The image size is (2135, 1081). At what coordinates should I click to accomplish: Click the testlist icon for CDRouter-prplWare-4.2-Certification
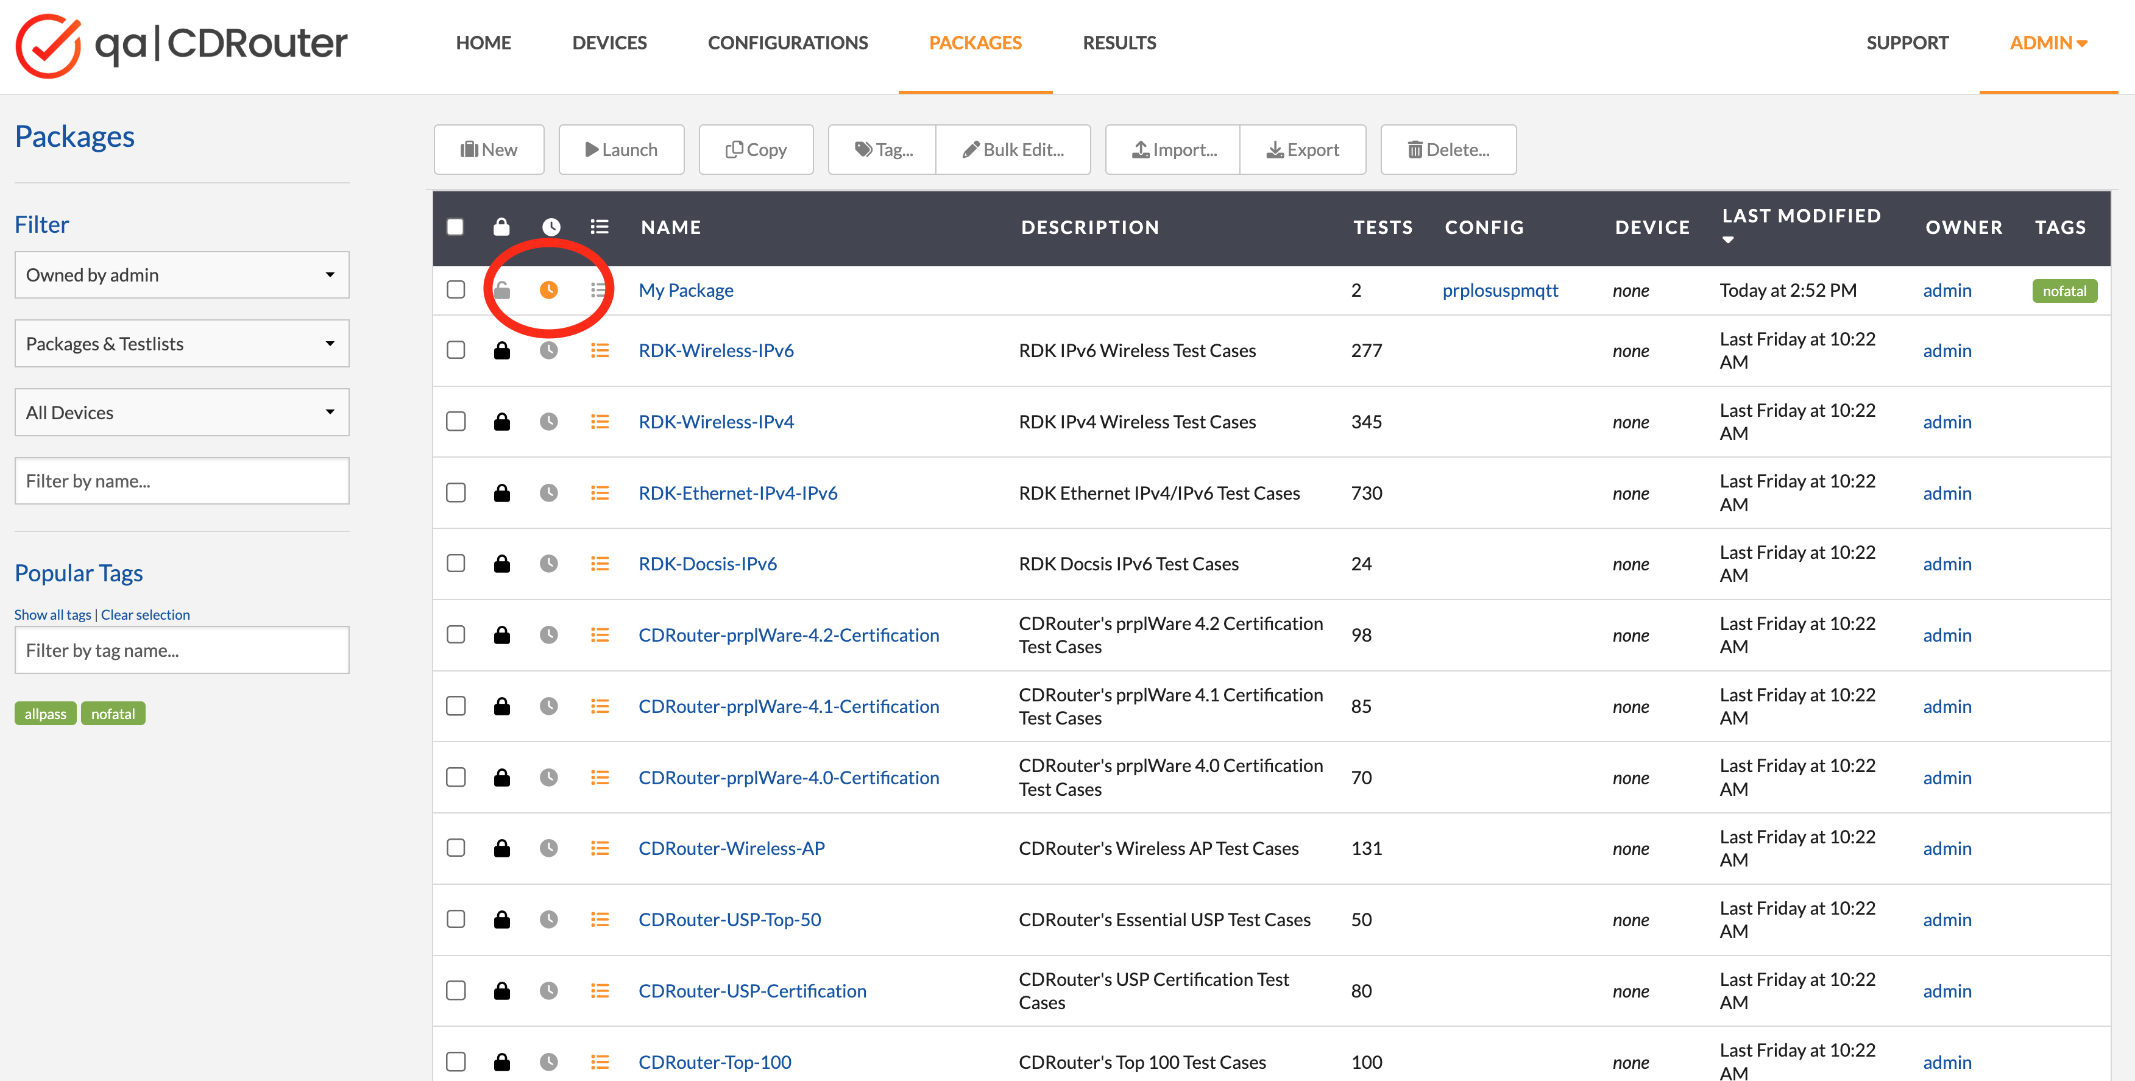point(599,635)
